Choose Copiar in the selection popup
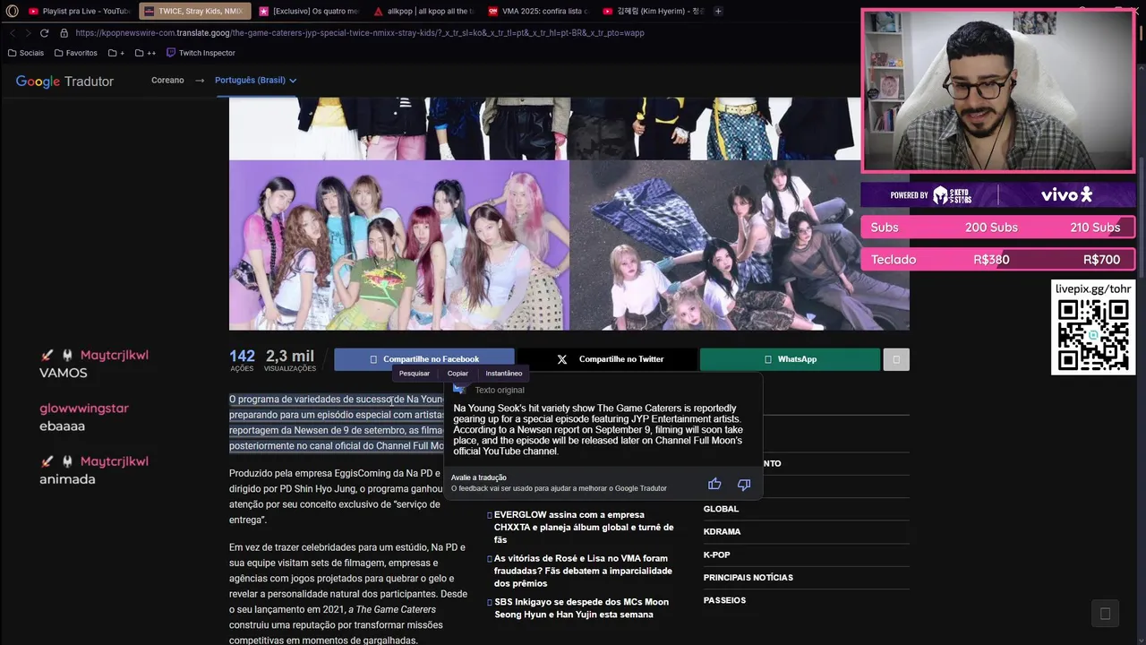The height and width of the screenshot is (645, 1146). pos(458,374)
